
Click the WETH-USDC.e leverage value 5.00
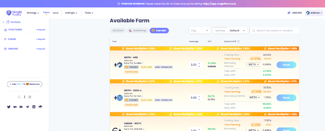tap(193, 98)
